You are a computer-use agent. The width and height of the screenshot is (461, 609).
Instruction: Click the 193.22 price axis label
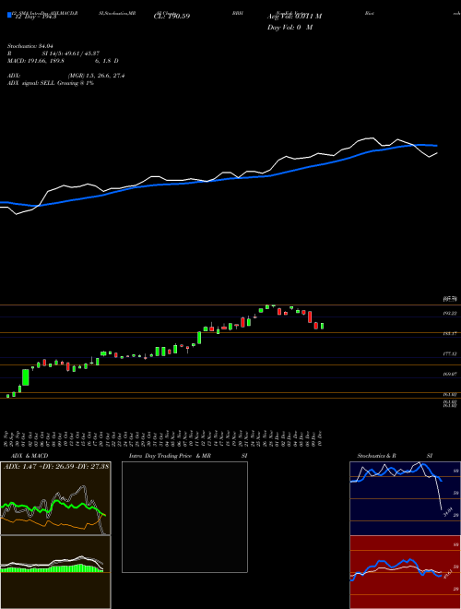(451, 313)
